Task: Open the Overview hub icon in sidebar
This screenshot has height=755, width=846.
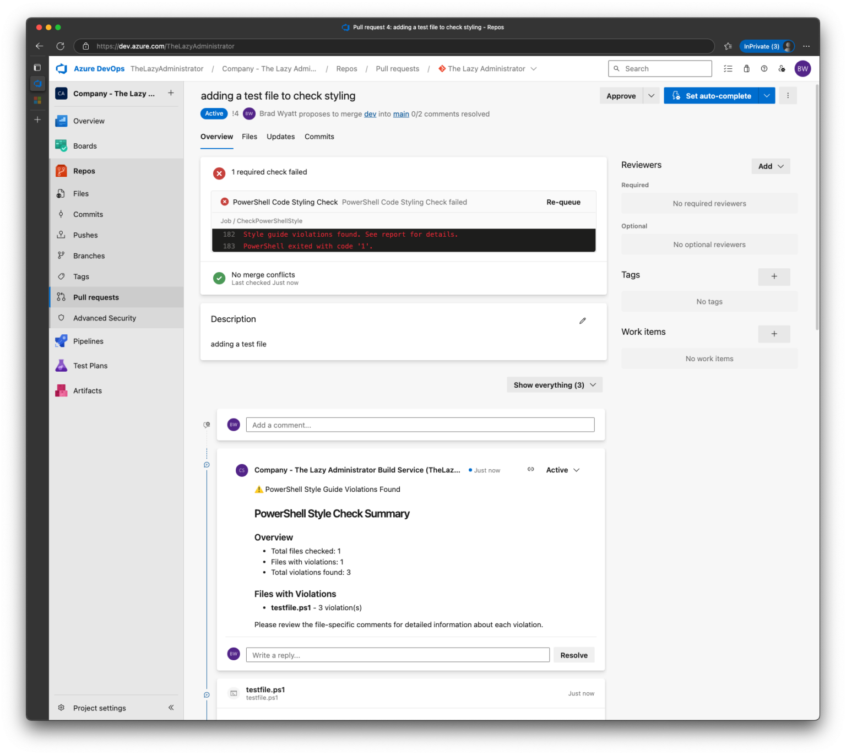Action: (61, 121)
